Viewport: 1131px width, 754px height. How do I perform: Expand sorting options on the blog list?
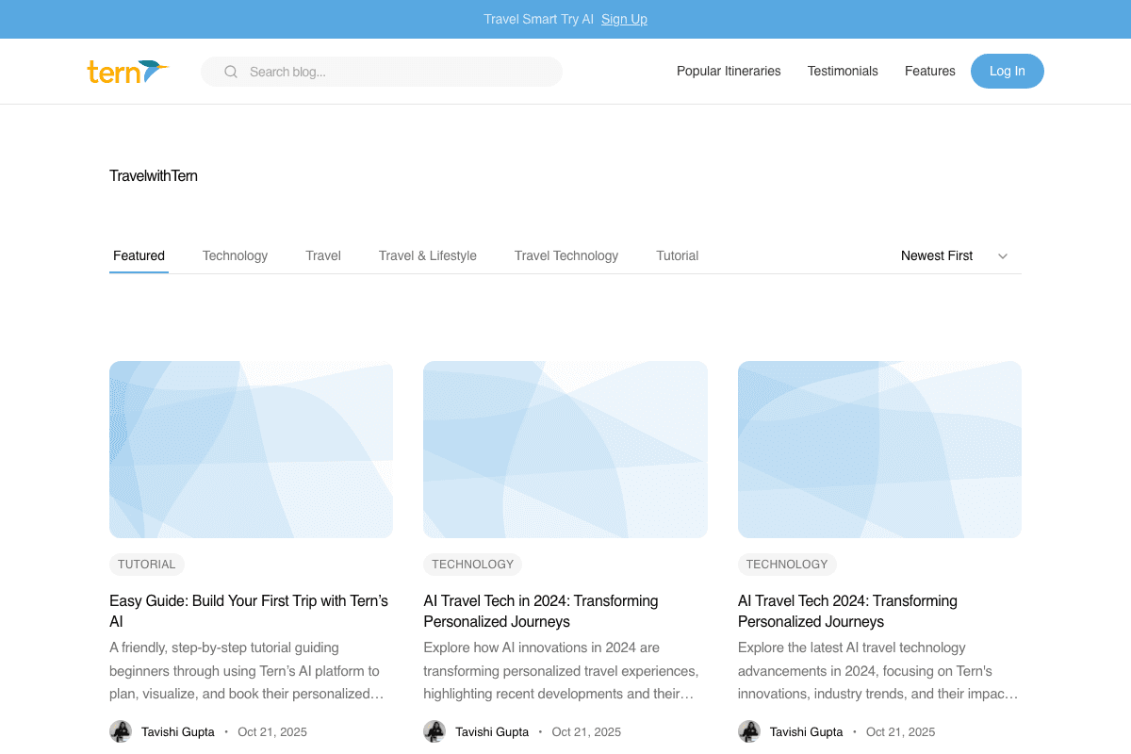point(952,255)
